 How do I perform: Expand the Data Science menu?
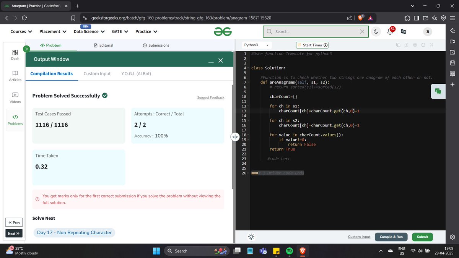point(89,31)
